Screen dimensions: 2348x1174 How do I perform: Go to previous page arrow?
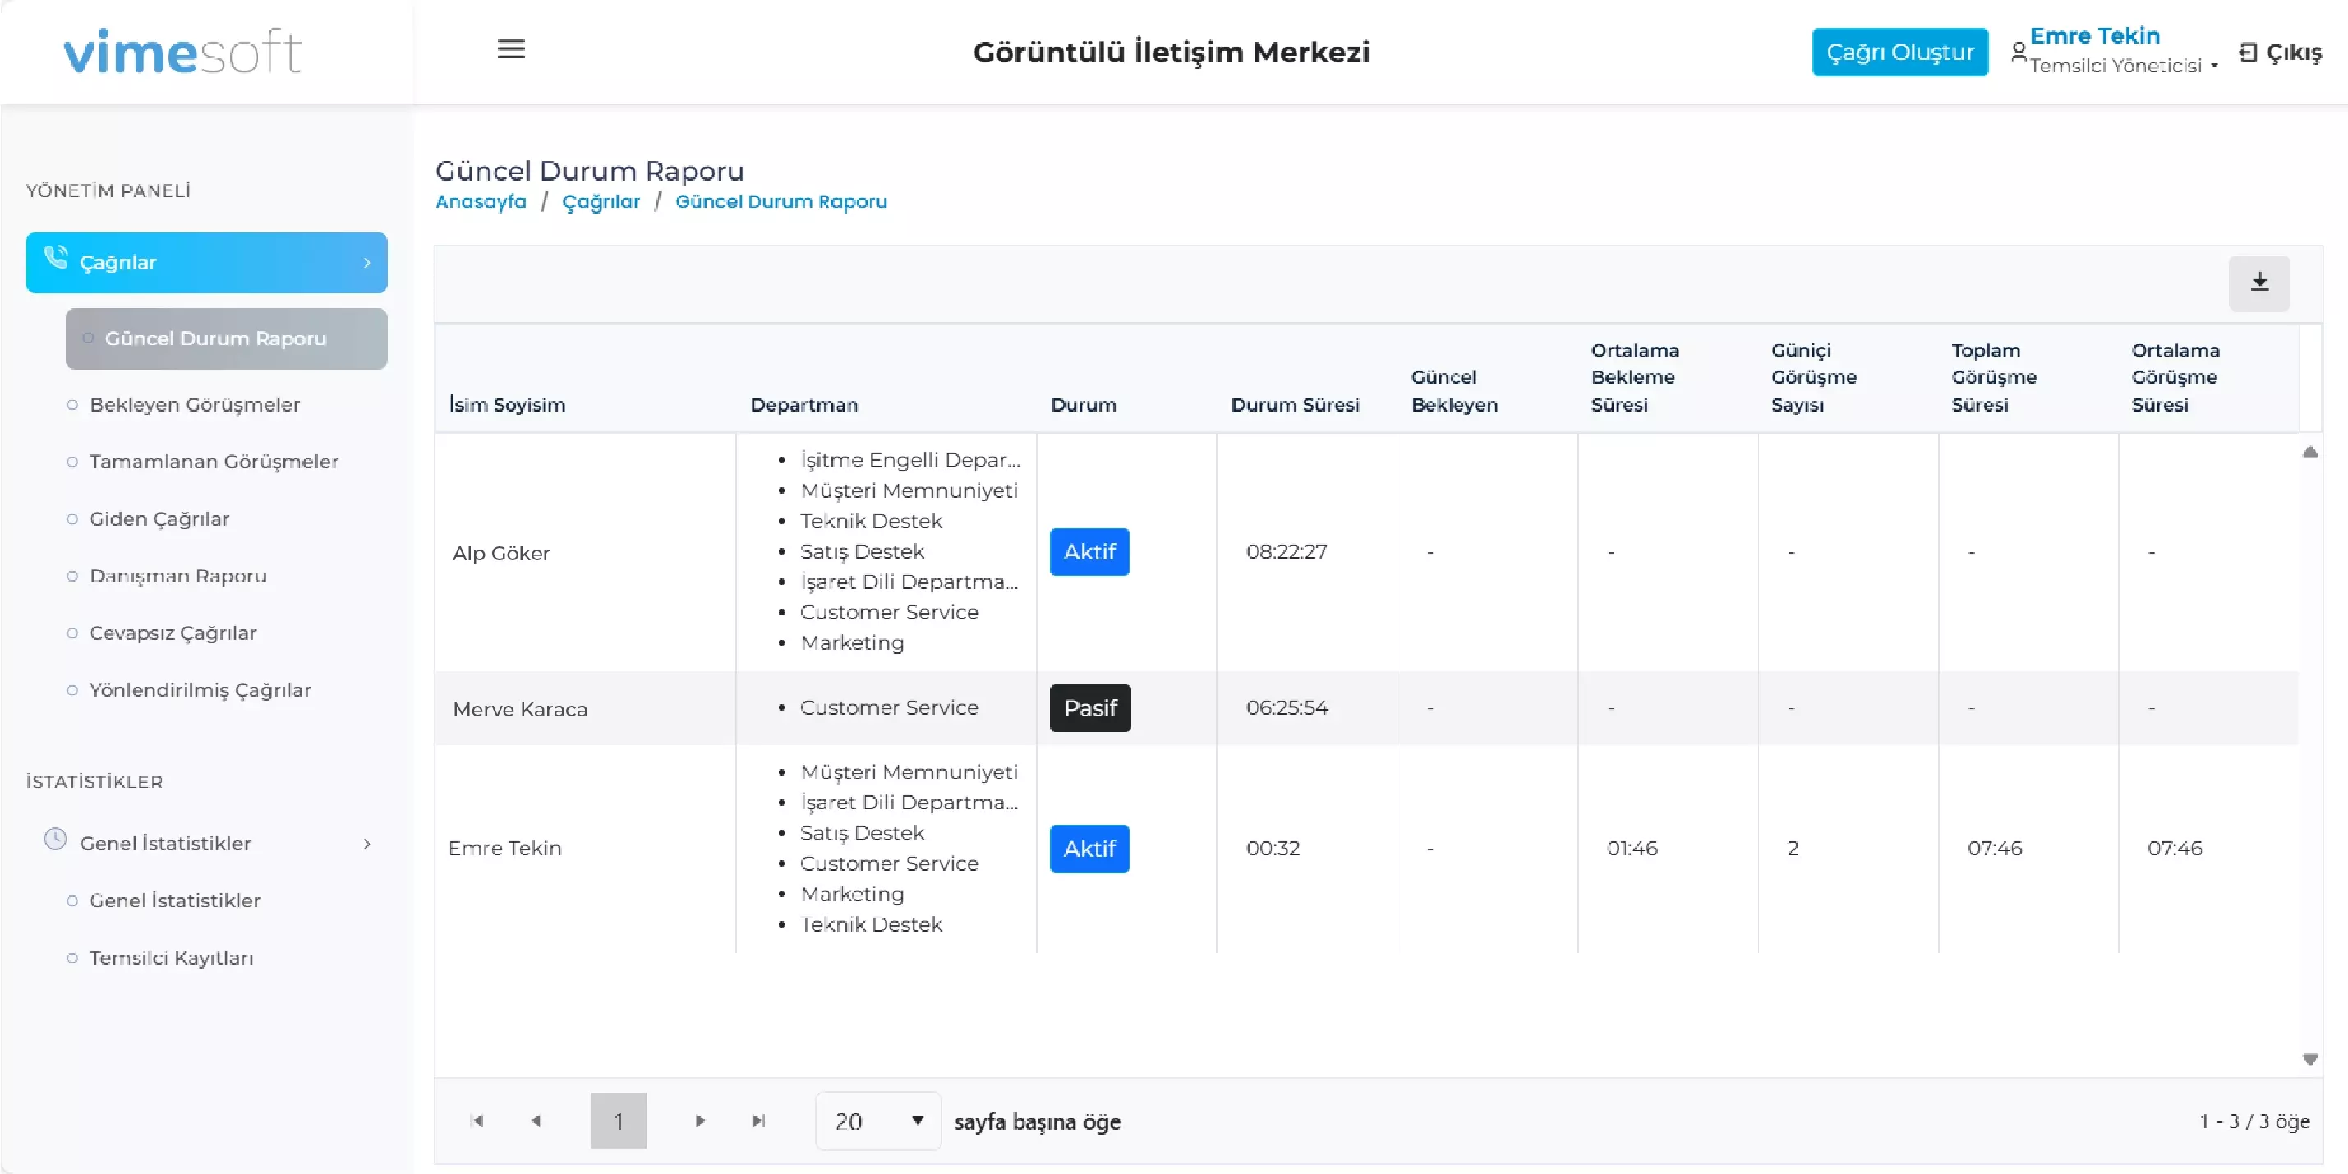pyautogui.click(x=536, y=1121)
